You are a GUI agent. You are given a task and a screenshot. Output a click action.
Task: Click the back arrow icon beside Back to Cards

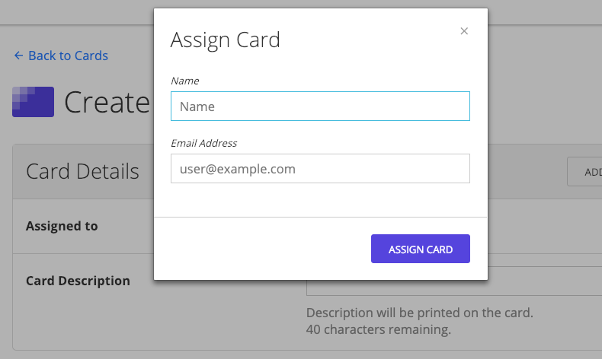18,56
